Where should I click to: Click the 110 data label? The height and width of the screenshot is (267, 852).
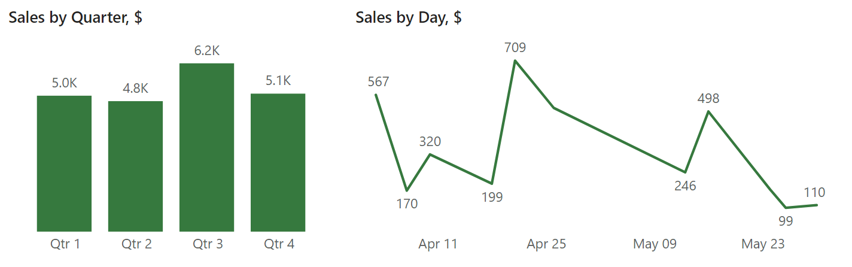coord(815,193)
